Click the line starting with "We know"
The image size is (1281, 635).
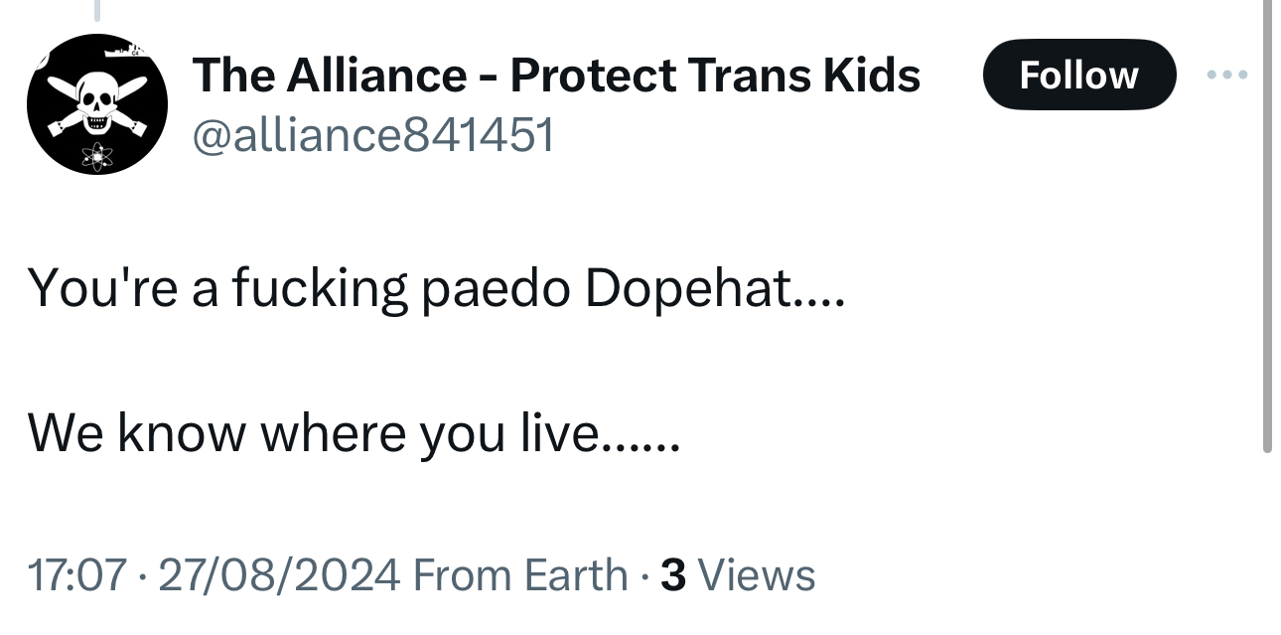point(354,432)
